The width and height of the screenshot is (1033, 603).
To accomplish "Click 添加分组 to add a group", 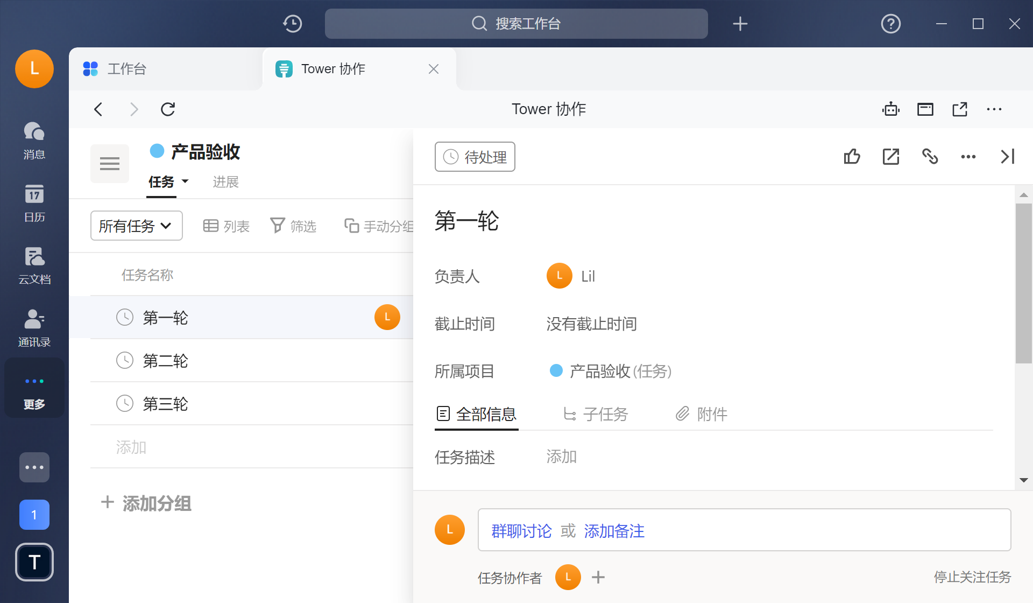I will (x=146, y=503).
